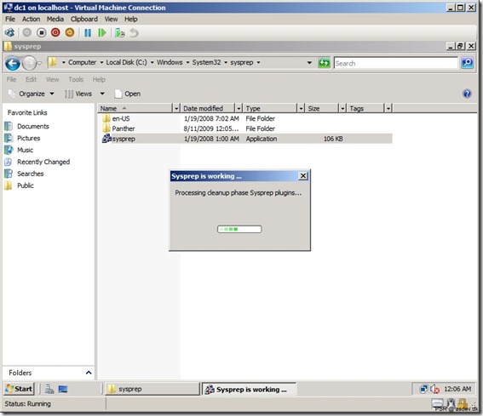This screenshot has width=483, height=416.
Task: Expand address bar history dropdown
Action: coord(309,63)
